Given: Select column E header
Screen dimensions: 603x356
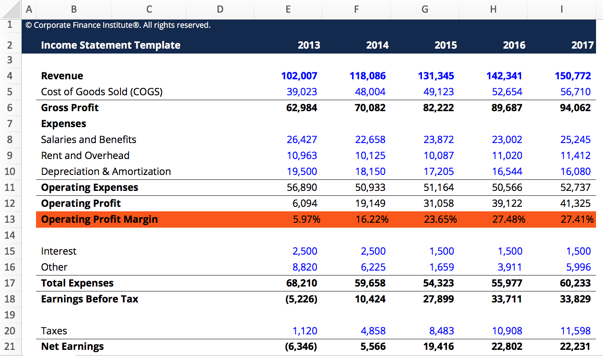Looking at the screenshot, I should (288, 9).
